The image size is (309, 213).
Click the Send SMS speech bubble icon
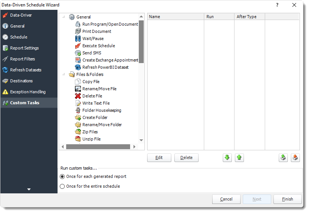coord(78,53)
